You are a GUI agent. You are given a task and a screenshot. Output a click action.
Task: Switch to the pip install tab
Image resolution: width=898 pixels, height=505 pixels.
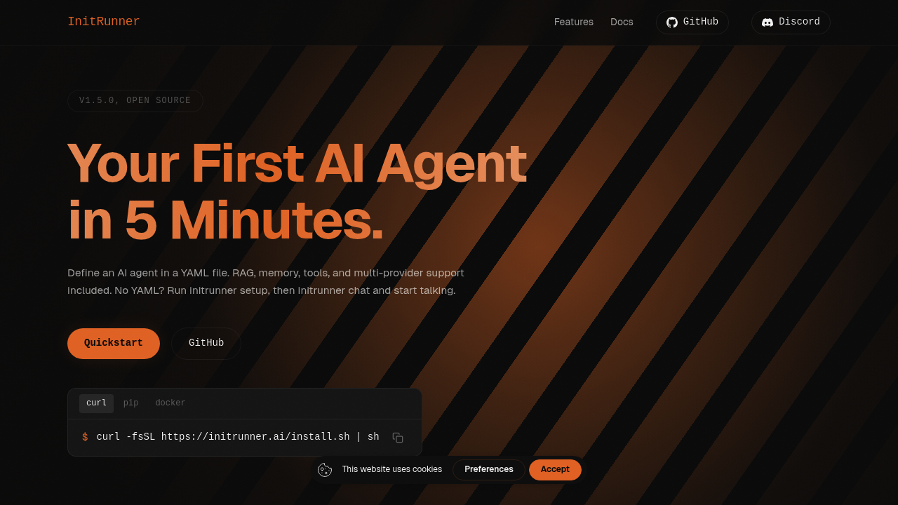[x=131, y=403]
